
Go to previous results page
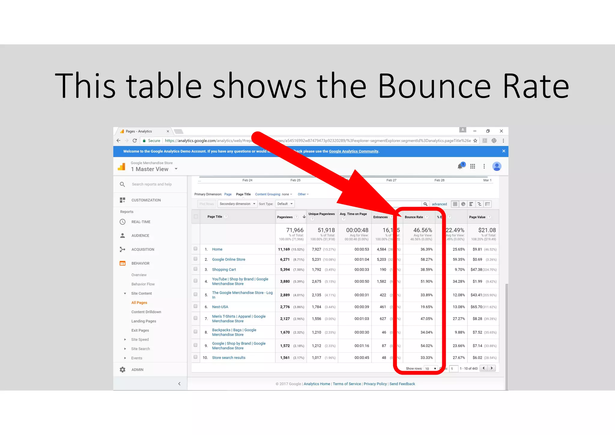[x=484, y=368]
